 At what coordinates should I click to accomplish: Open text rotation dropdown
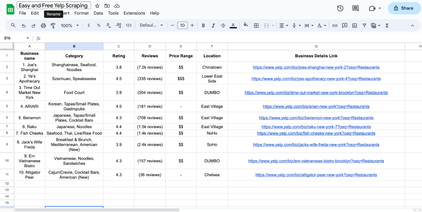coord(322,25)
